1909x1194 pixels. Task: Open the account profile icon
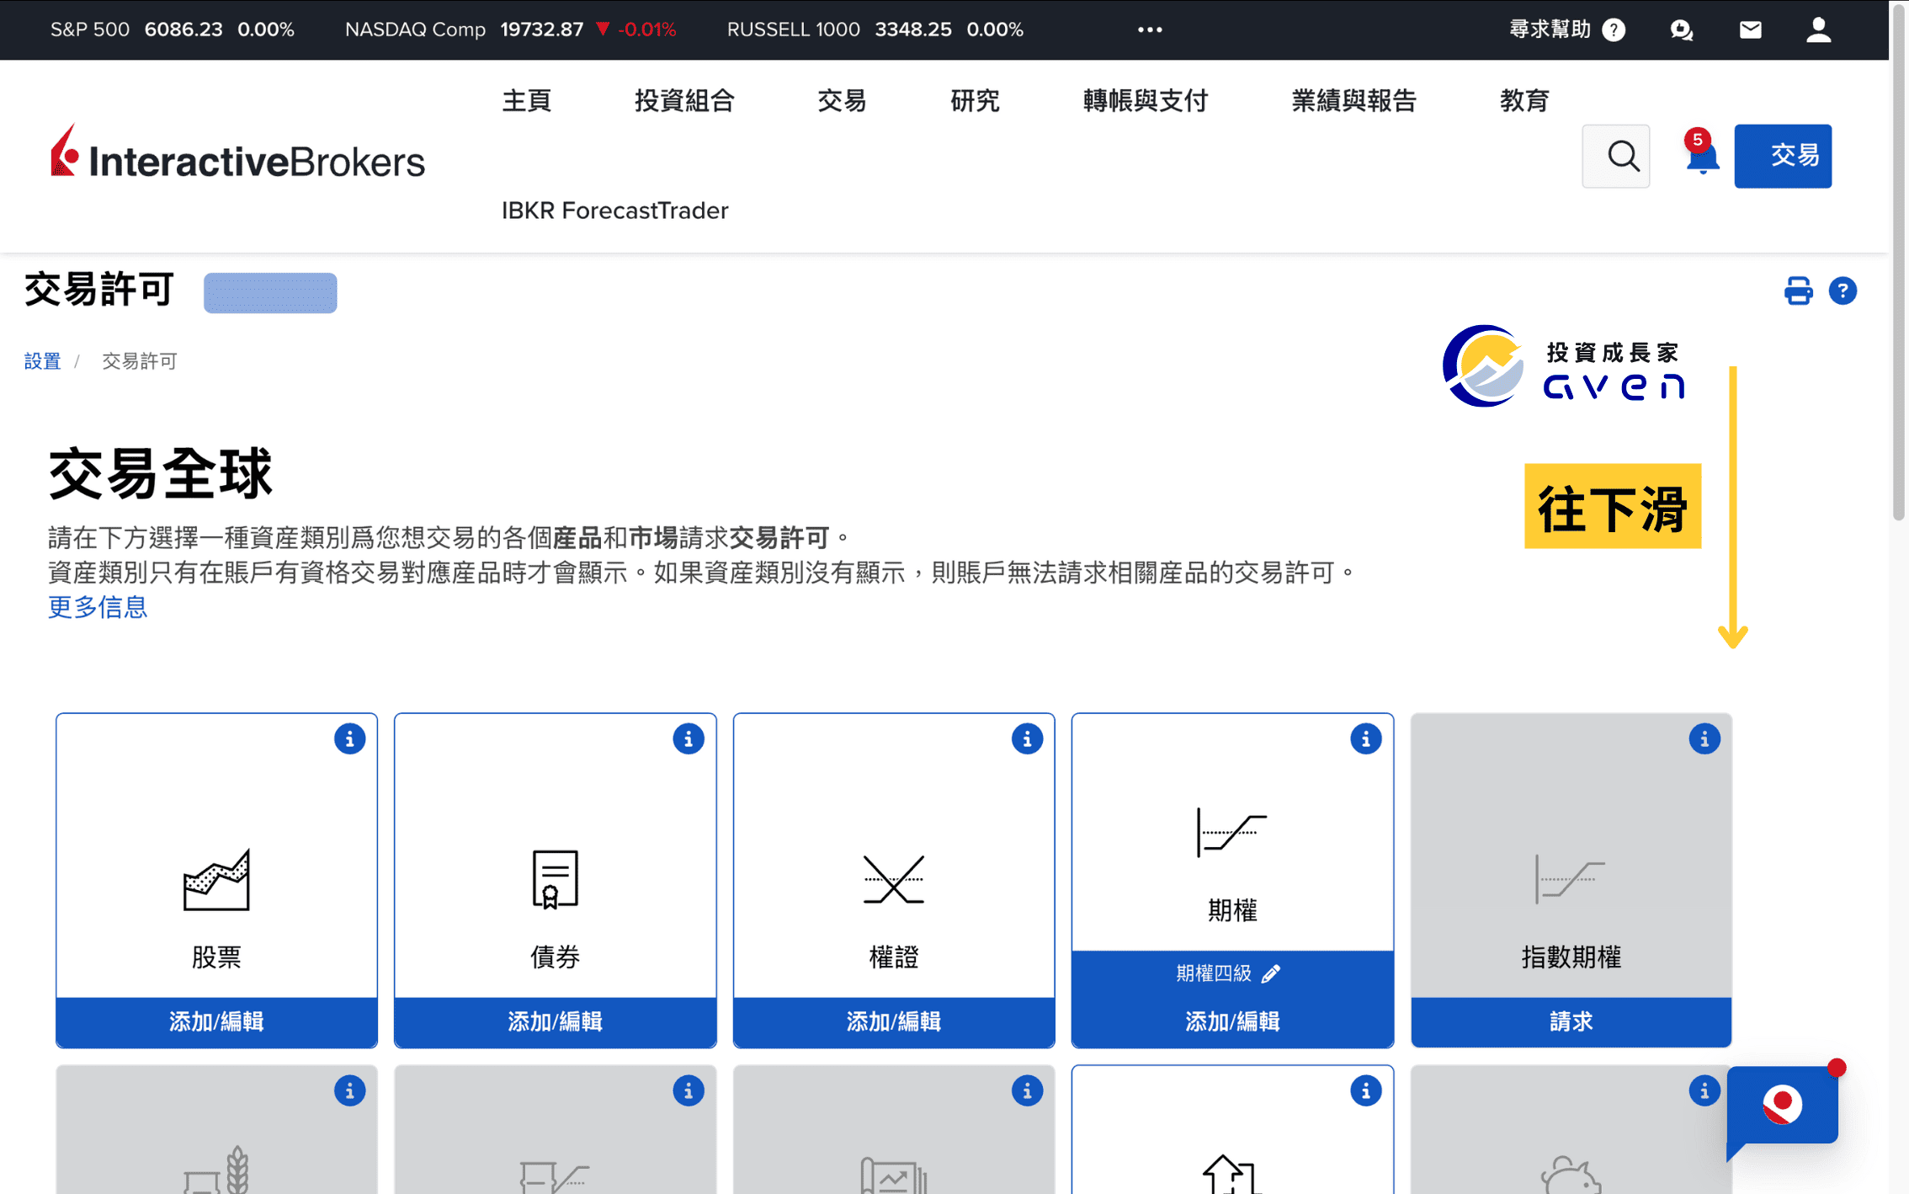1818,29
